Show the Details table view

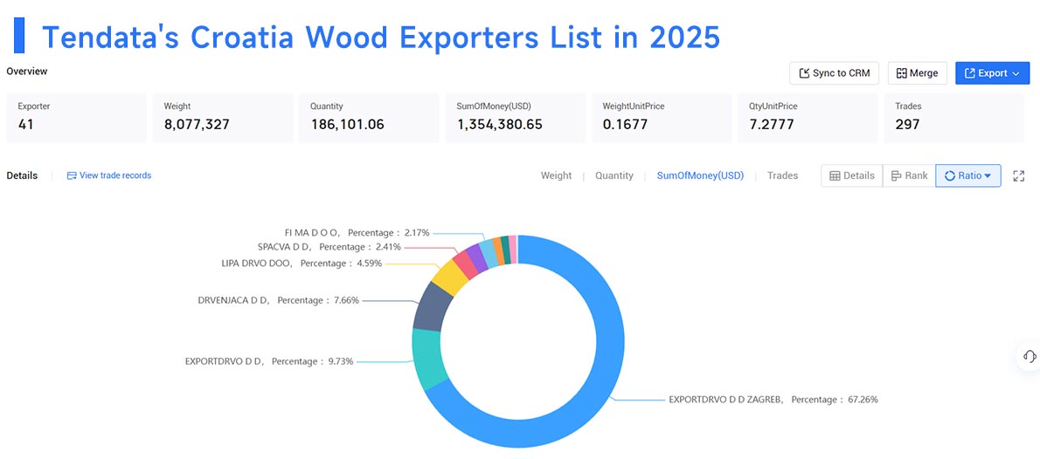[x=852, y=175]
